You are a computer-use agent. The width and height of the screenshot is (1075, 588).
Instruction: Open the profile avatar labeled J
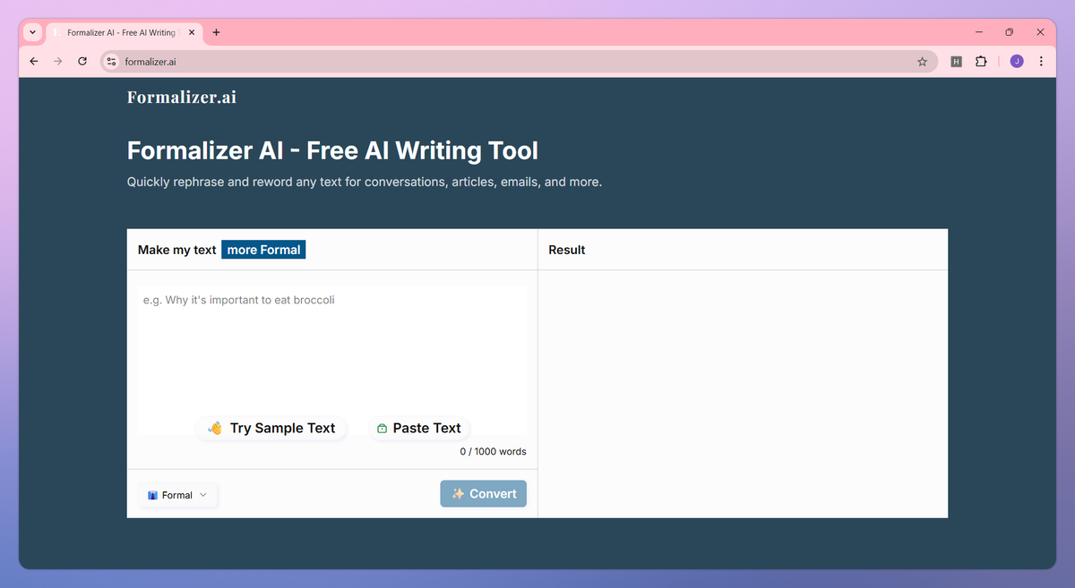coord(1016,61)
